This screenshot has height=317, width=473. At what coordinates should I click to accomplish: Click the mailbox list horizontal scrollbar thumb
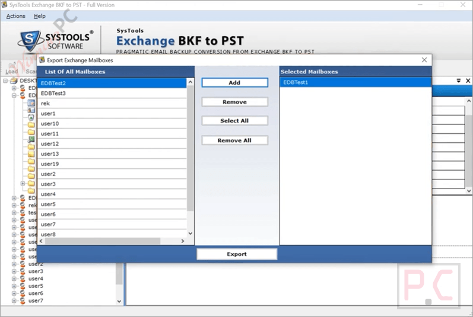(103, 241)
